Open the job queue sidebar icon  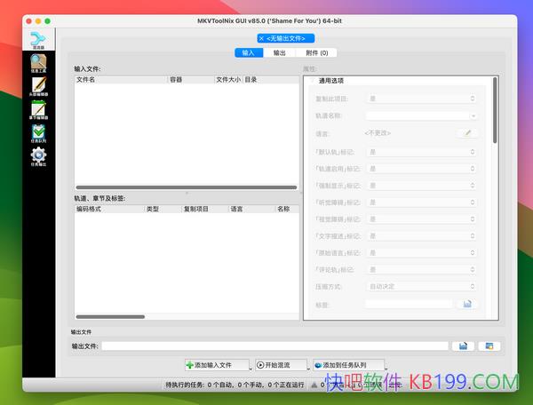38,134
